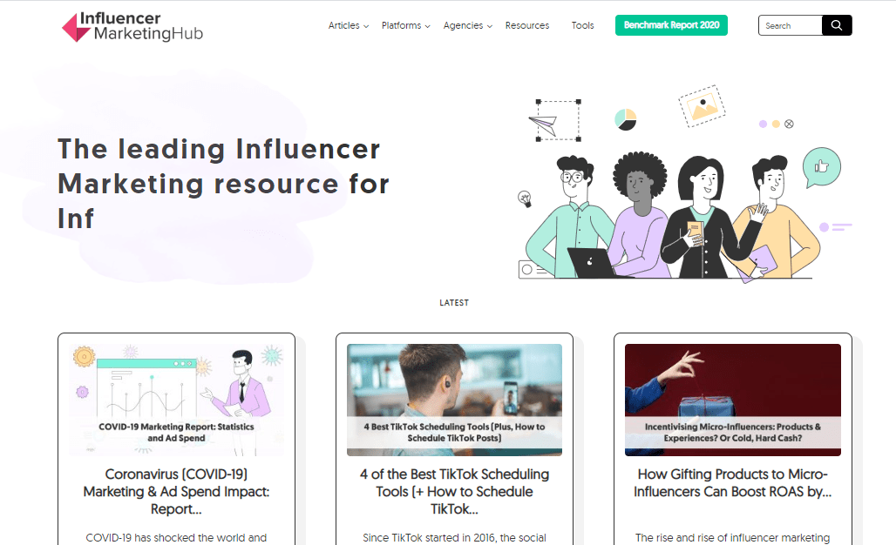
Task: Click the pie chart icon in illustration
Action: [625, 120]
